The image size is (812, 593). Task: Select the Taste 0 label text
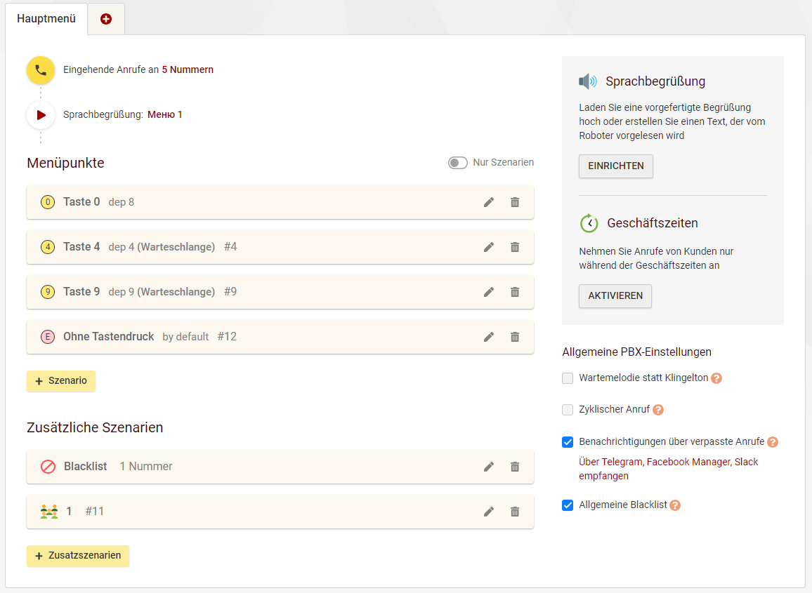point(81,202)
